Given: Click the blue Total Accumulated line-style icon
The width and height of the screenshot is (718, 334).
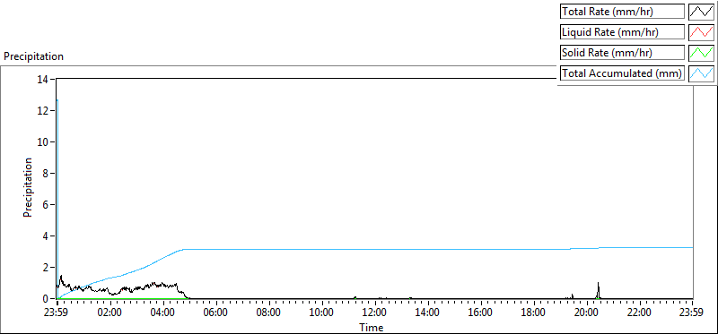Looking at the screenshot, I should click(702, 73).
